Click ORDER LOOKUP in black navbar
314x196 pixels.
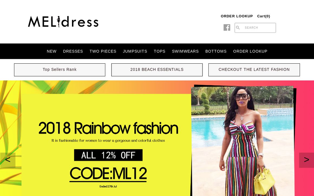pos(250,51)
